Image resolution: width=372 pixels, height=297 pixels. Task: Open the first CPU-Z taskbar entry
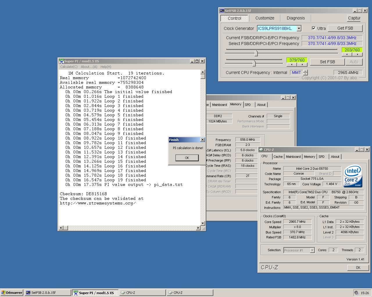pos(143,293)
